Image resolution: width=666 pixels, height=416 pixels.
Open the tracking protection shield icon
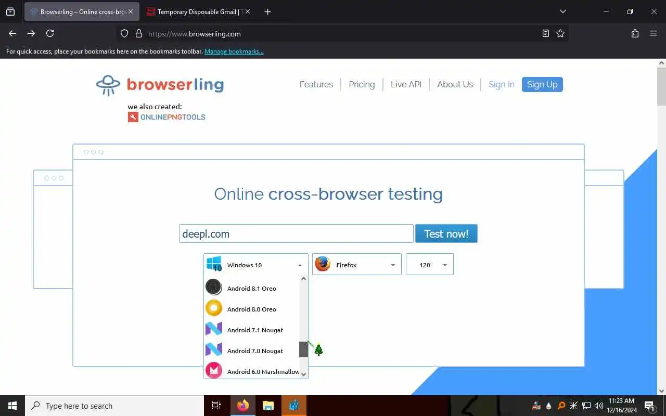(x=124, y=33)
